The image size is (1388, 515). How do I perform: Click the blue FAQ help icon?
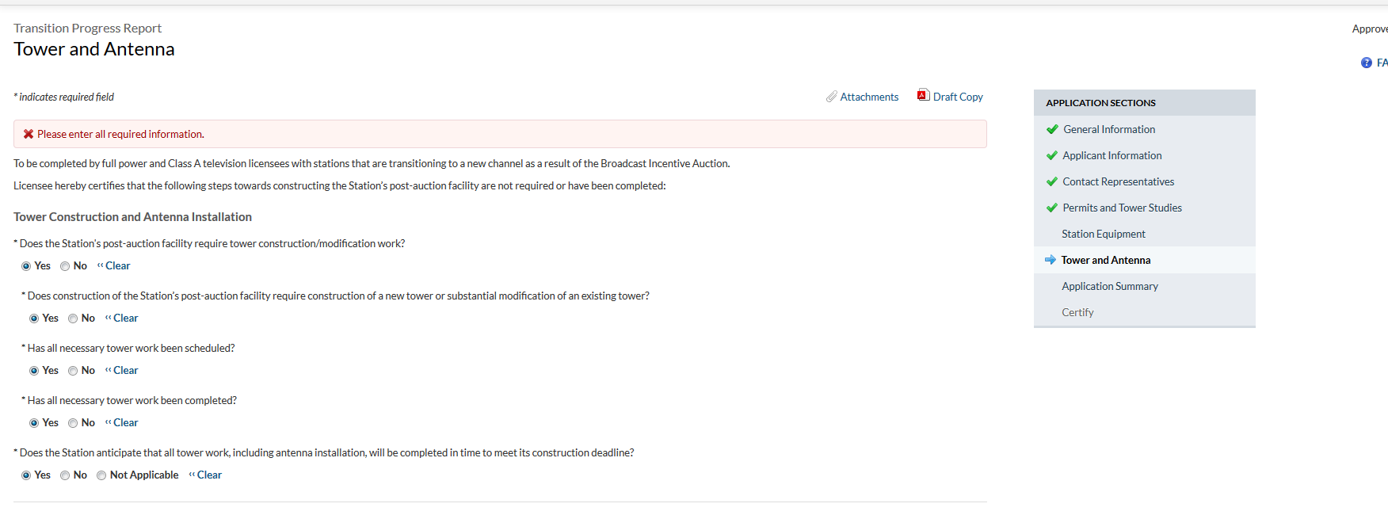click(1366, 63)
